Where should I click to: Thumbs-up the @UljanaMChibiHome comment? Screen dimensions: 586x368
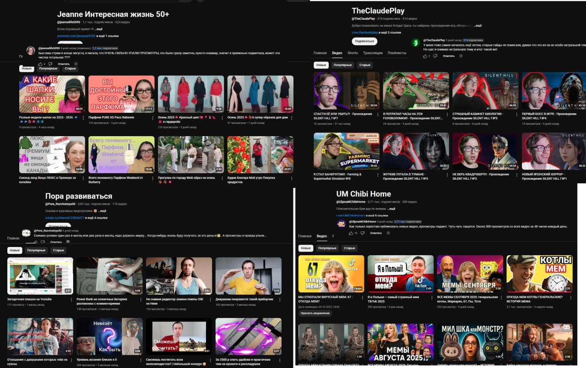pos(351,233)
